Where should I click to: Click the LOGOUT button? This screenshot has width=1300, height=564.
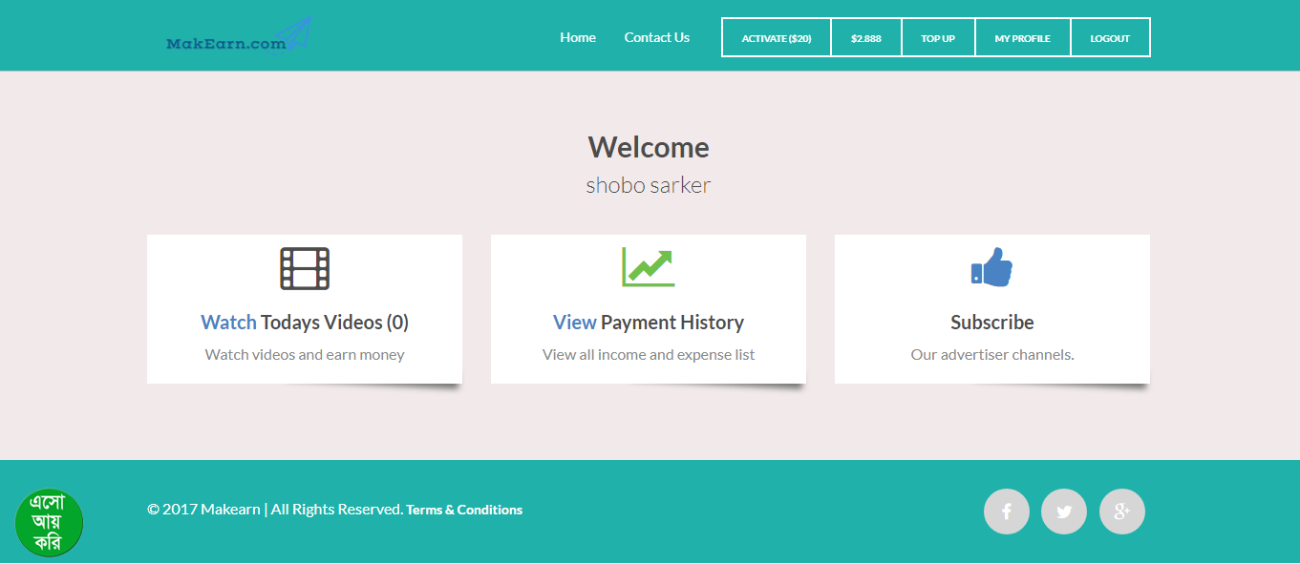tap(1110, 38)
